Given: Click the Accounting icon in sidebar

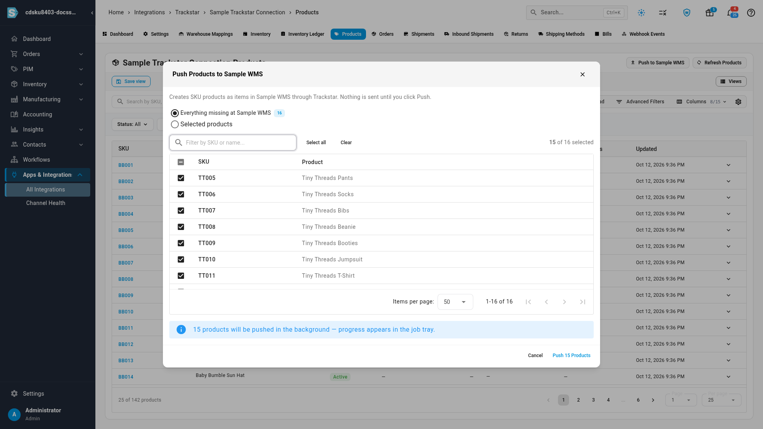Looking at the screenshot, I should click(14, 114).
